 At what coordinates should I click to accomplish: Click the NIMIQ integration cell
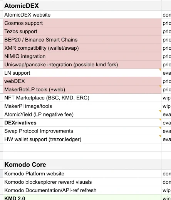(x=82, y=56)
